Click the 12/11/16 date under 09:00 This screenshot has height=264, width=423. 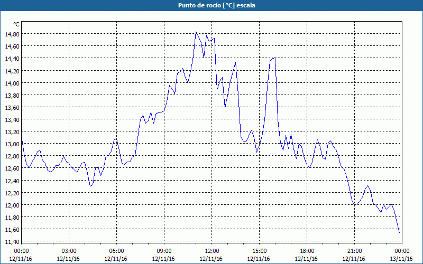(163, 259)
